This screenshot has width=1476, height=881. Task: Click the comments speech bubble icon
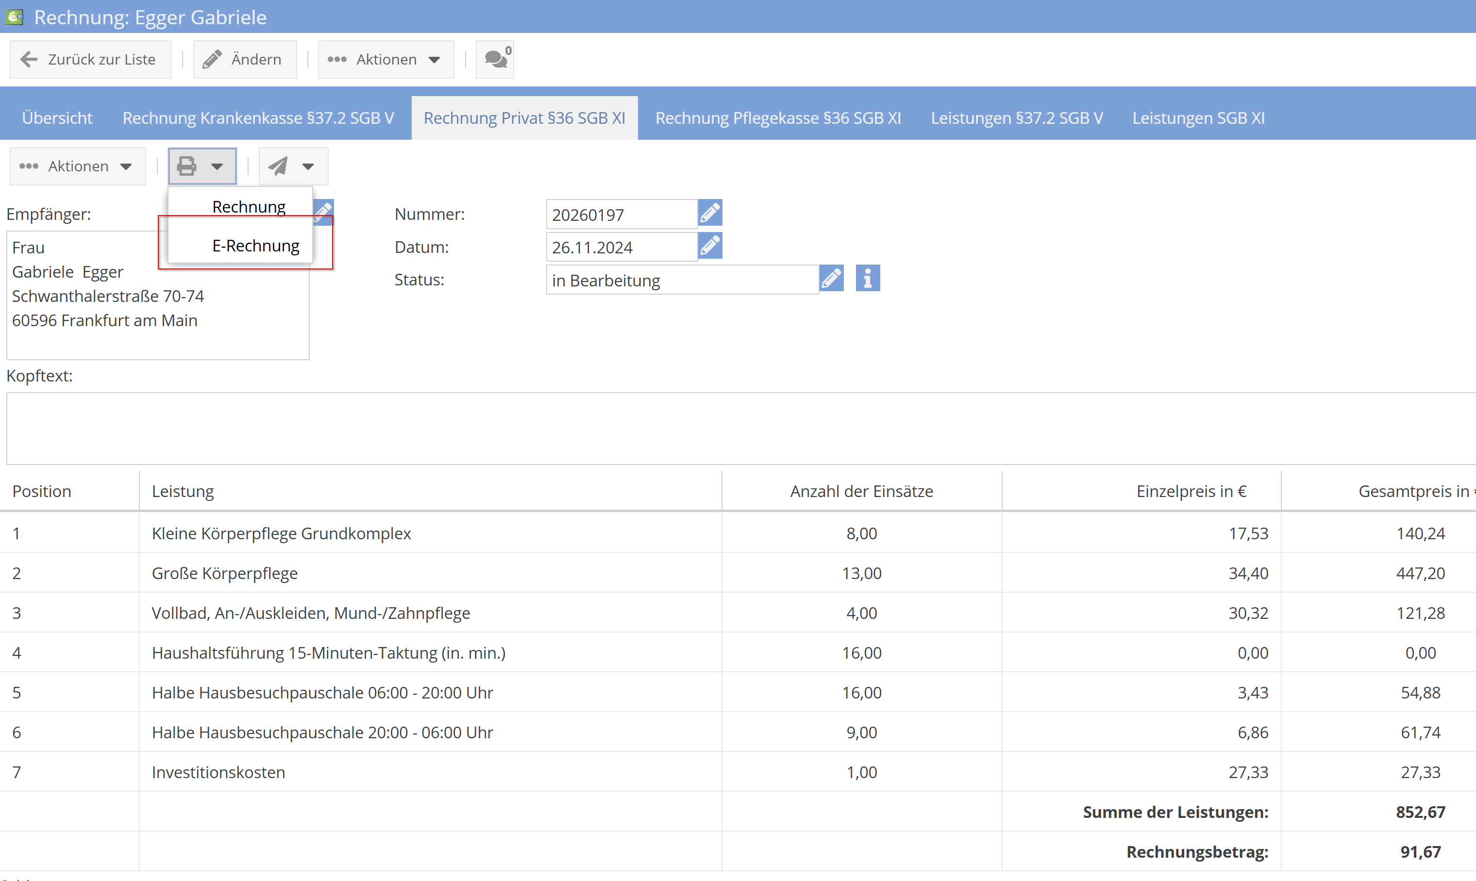point(495,59)
